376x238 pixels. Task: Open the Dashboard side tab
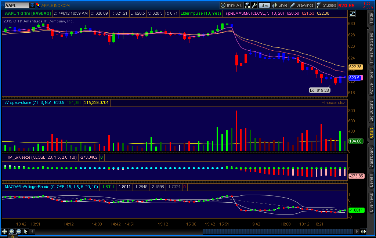click(x=371, y=158)
